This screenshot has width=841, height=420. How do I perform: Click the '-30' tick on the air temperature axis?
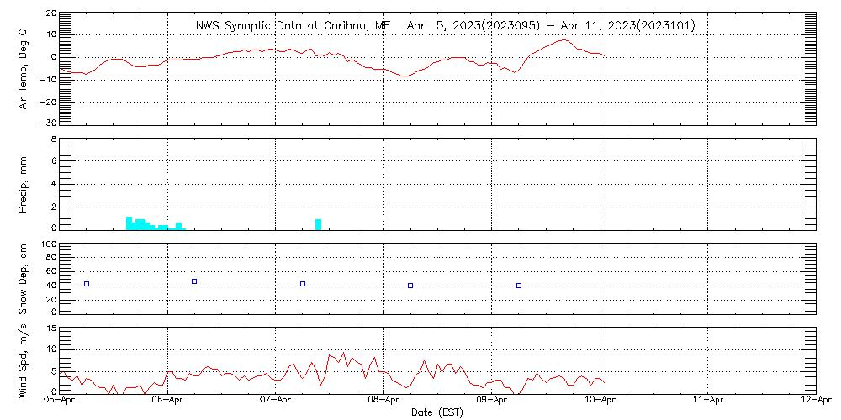(x=46, y=123)
